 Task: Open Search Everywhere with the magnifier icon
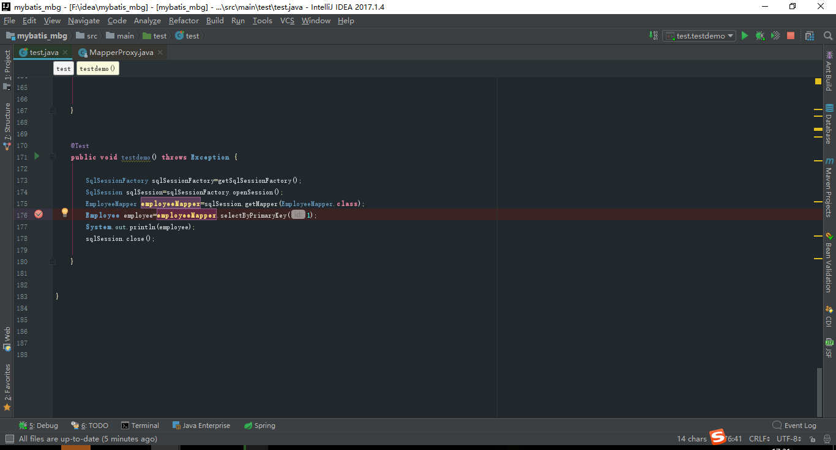point(827,35)
